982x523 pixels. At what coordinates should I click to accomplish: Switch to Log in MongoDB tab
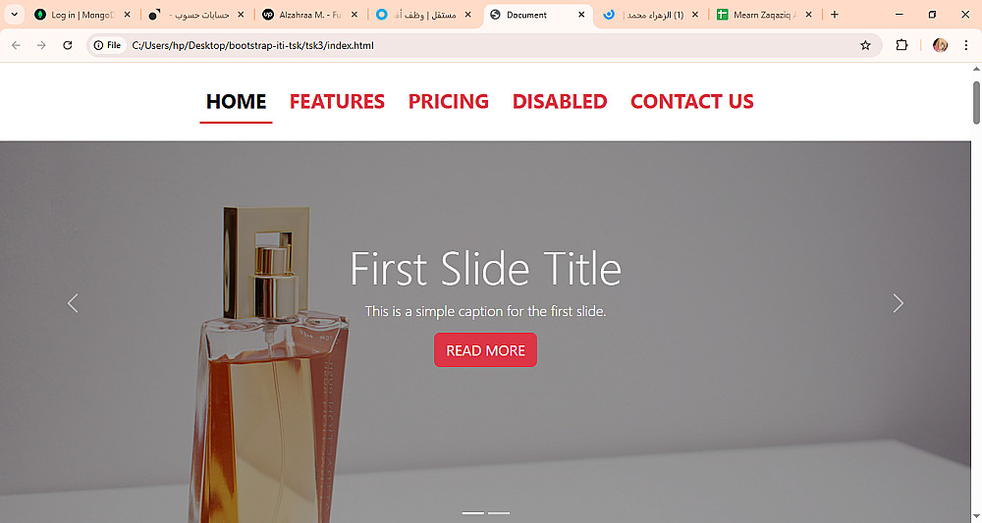pos(82,15)
